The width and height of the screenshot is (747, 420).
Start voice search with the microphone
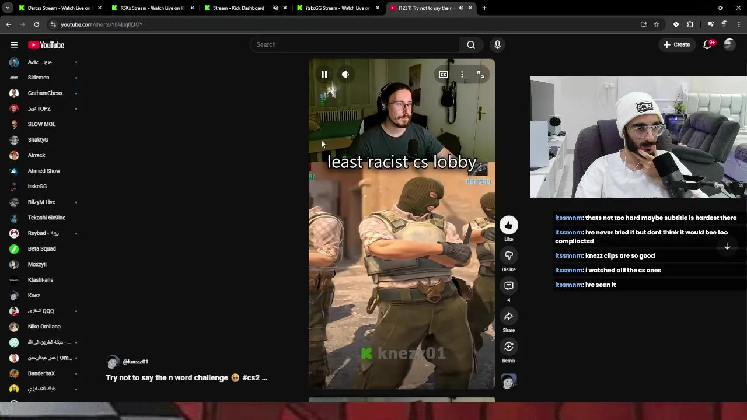(x=497, y=44)
